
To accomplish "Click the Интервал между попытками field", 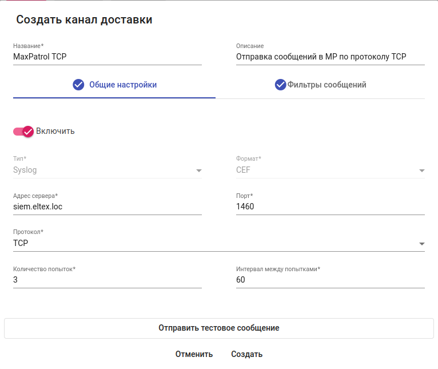I will pos(330,280).
